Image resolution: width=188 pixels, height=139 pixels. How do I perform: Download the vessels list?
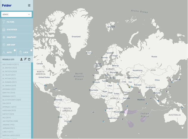[21, 59]
